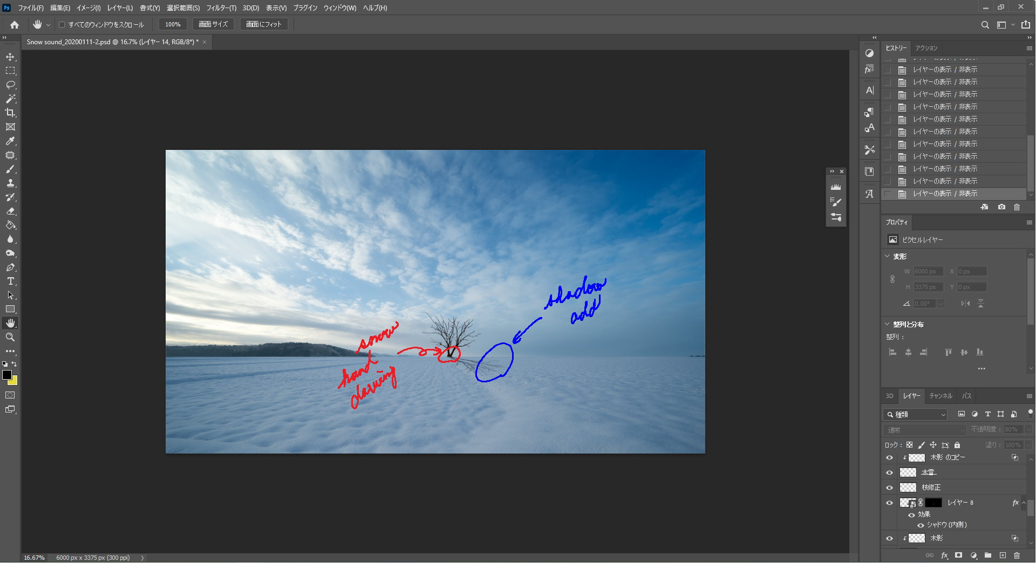Select the Path Selection tool
The width and height of the screenshot is (1036, 563).
(x=10, y=296)
